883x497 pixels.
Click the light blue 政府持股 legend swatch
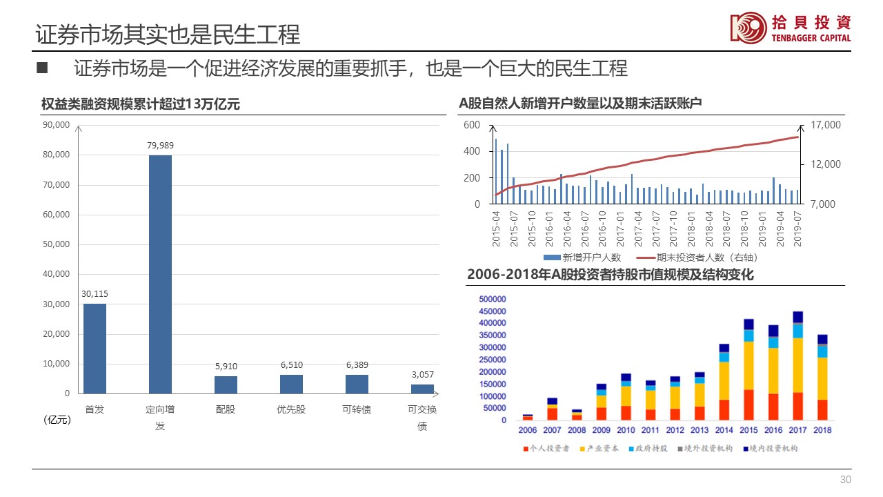click(x=633, y=449)
